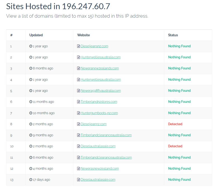
Task: Click the clock icon in row 3
Action: tap(31, 68)
